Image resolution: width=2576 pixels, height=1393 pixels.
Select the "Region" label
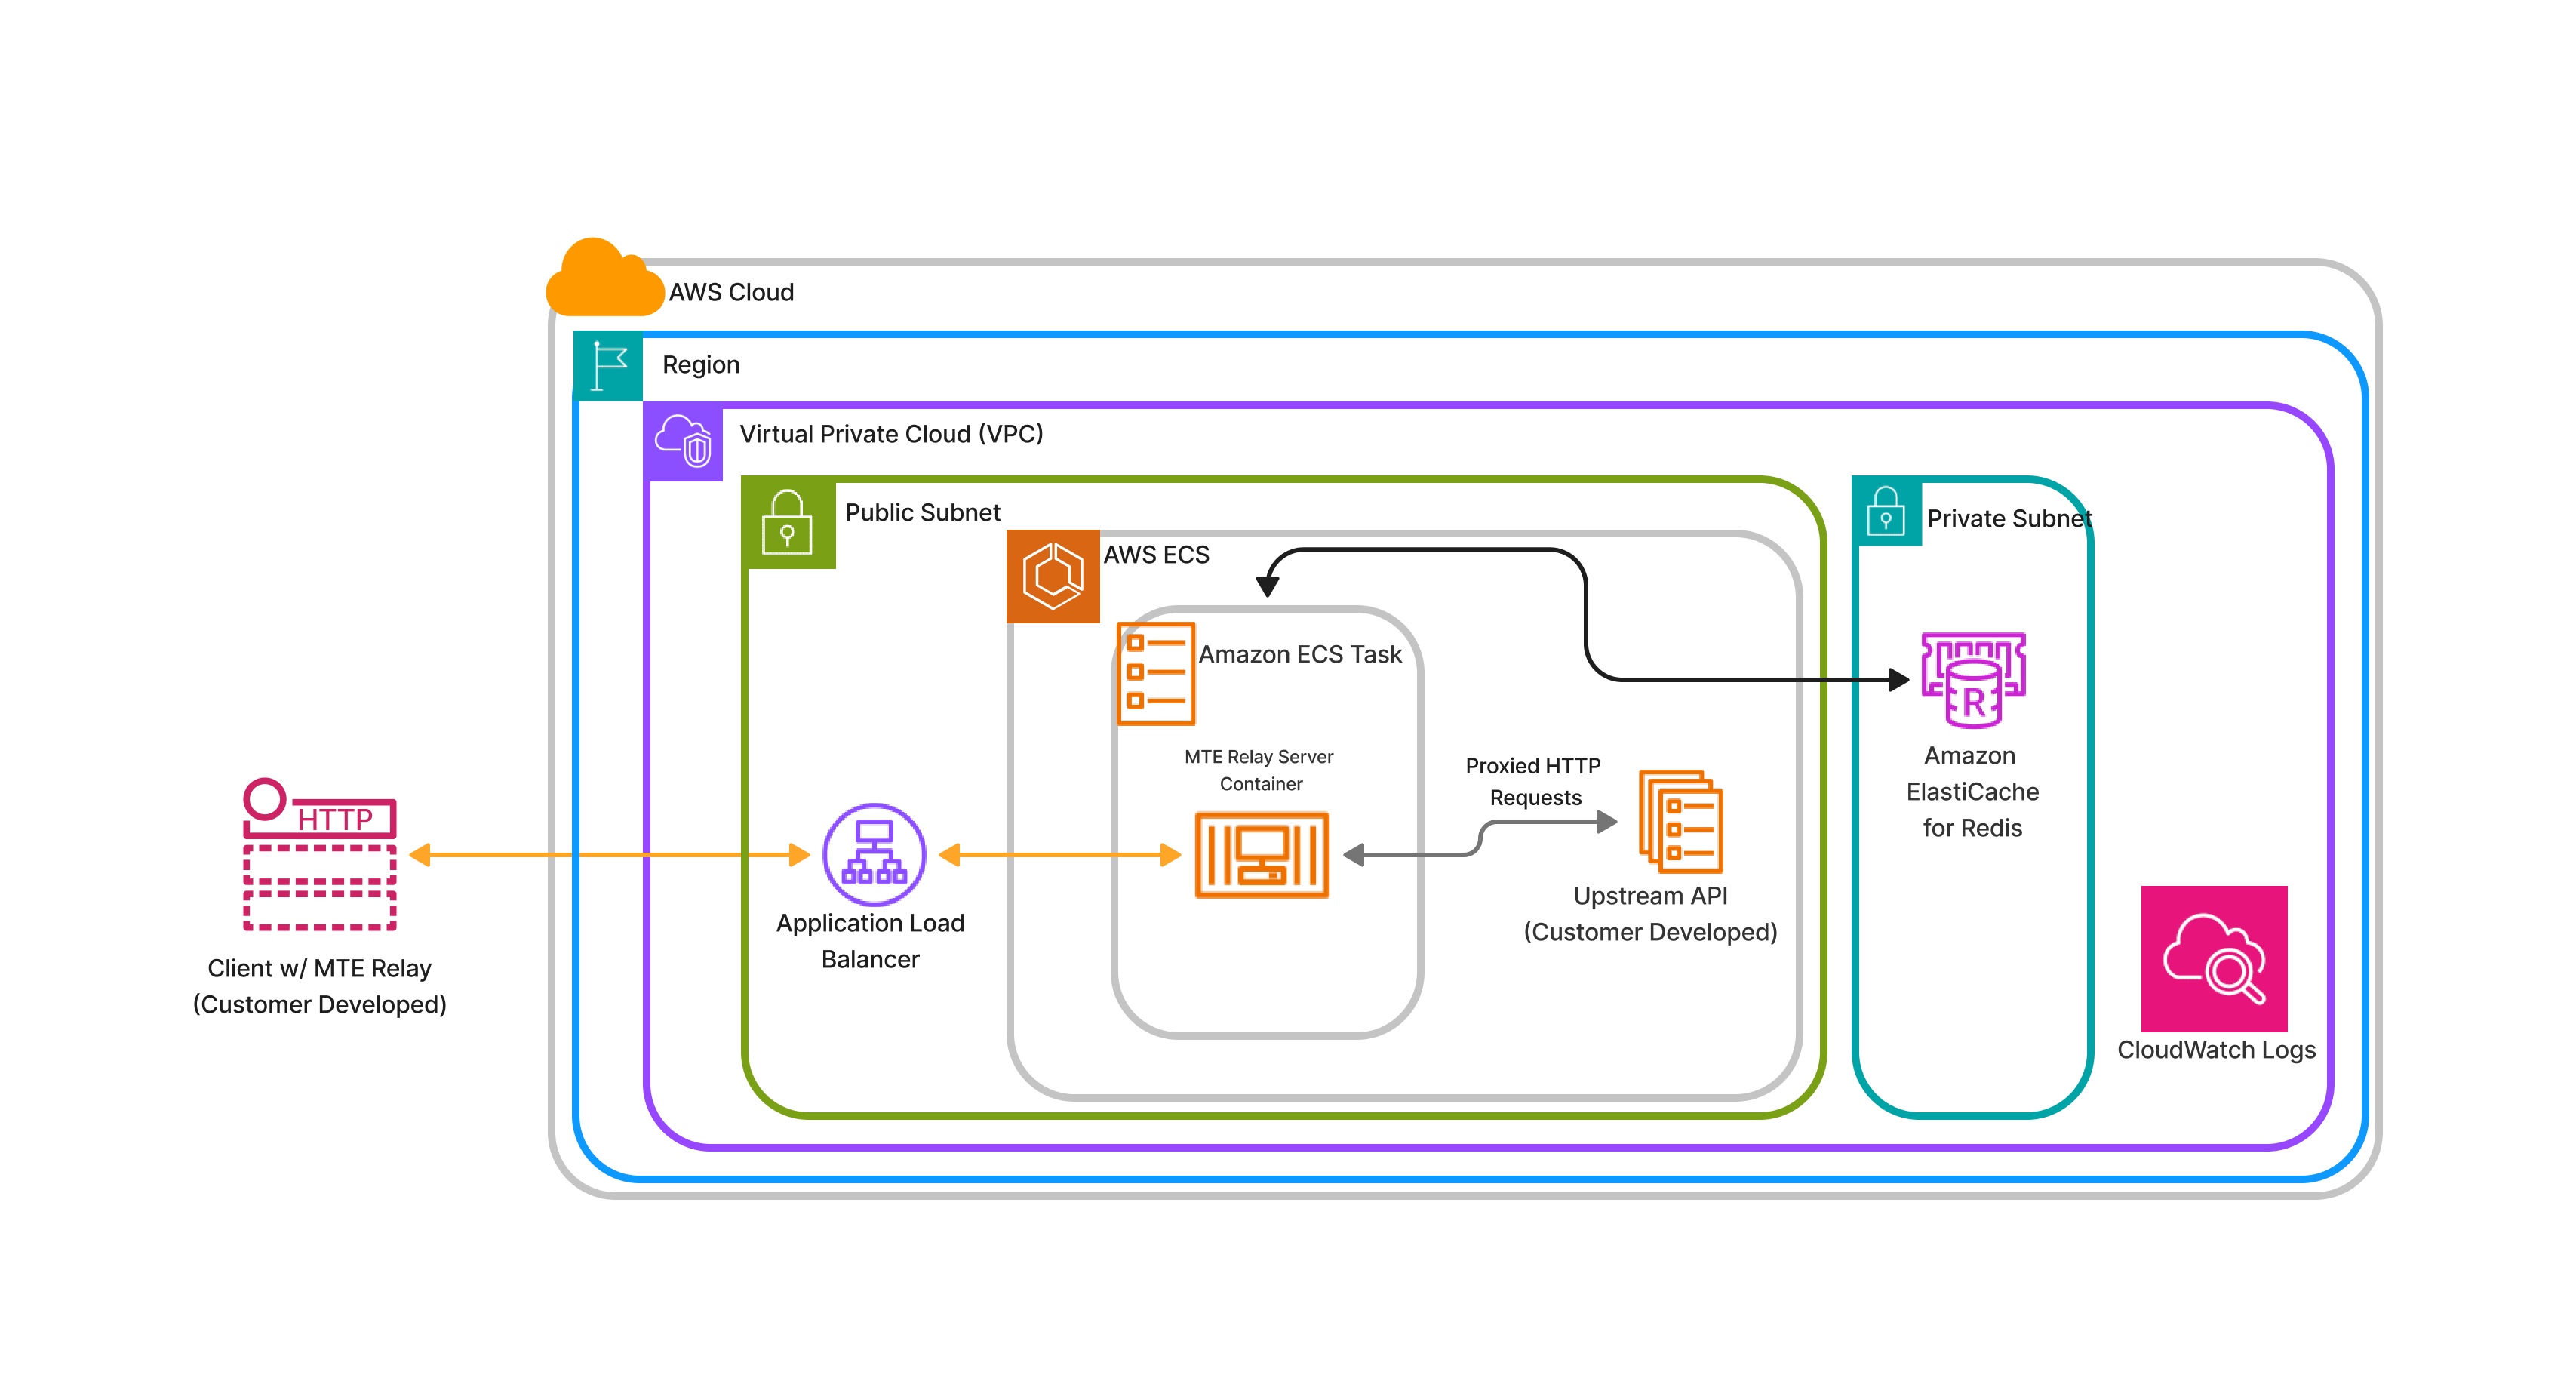point(701,365)
